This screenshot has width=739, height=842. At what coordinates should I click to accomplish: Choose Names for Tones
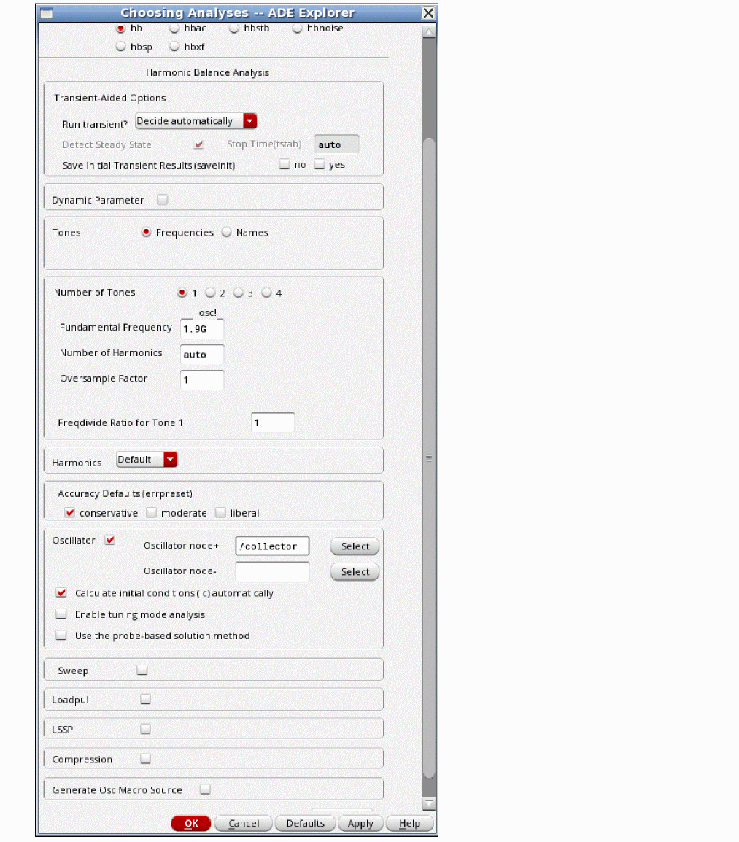pyautogui.click(x=227, y=233)
